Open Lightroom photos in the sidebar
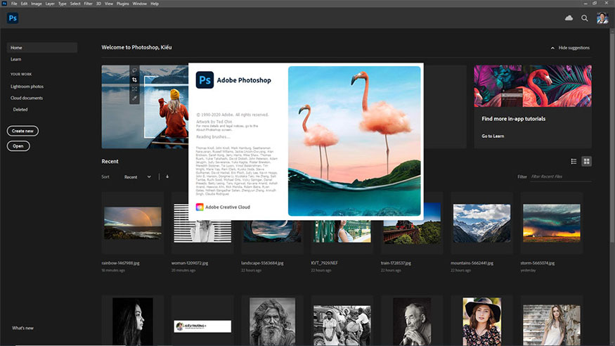Viewport: 615px width, 346px height. [x=27, y=86]
